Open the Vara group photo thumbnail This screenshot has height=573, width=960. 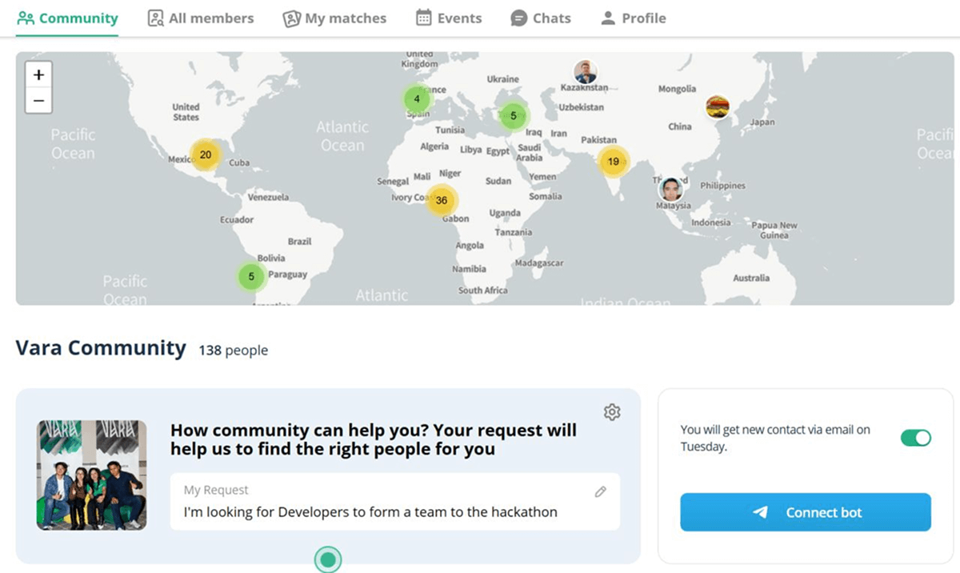92,475
